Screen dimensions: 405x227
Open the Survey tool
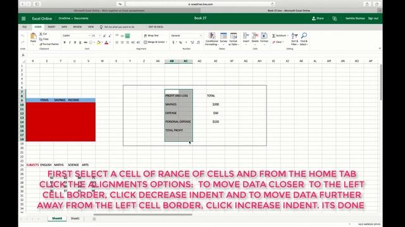223,38
